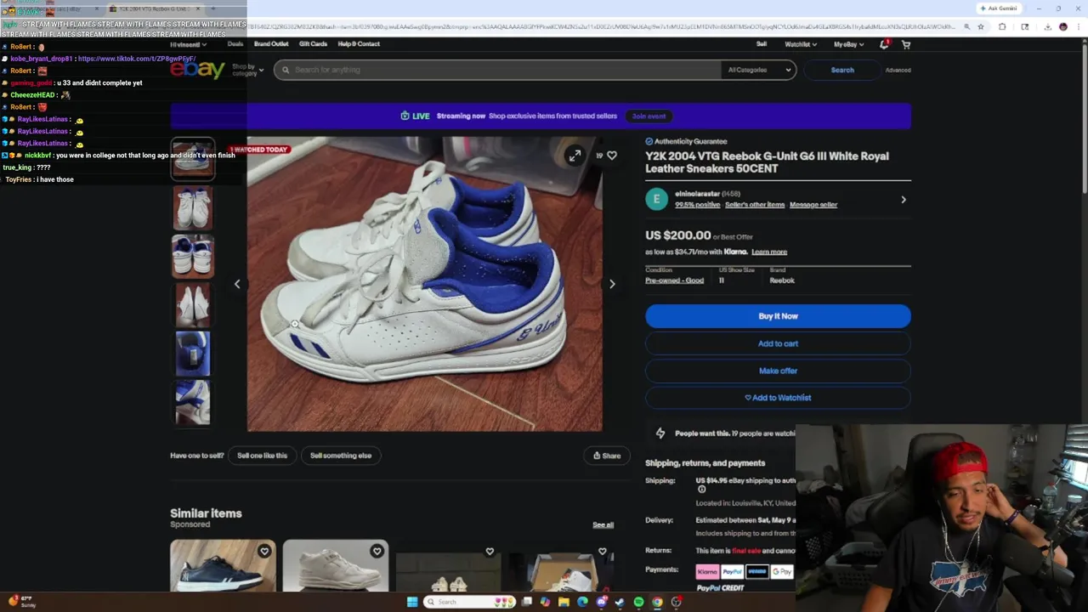Open Shop by category dropdown
This screenshot has width=1088, height=612.
247,70
